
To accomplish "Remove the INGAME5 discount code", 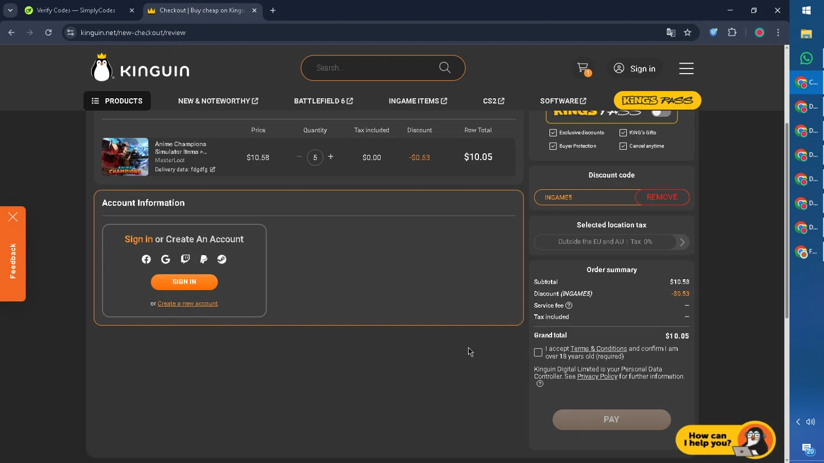I will pos(661,197).
